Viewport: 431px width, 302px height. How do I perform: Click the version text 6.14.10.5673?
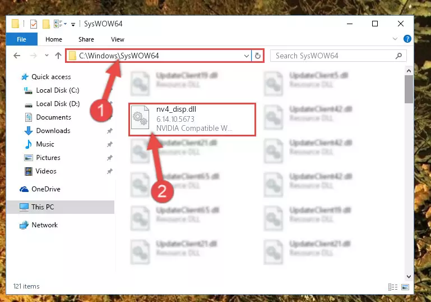(x=175, y=119)
